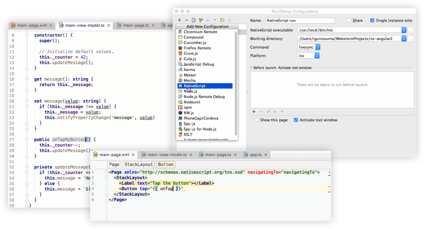Image resolution: width=424 pixels, height=229 pixels.
Task: Open Working directory dropdown
Action: point(404,38)
